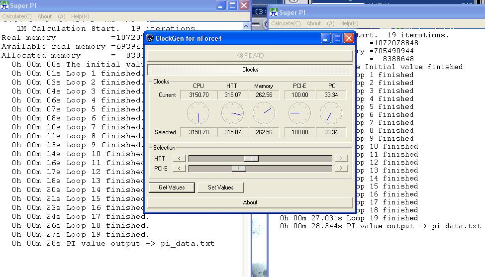Click the Current CPU value 3150.70

[198, 95]
